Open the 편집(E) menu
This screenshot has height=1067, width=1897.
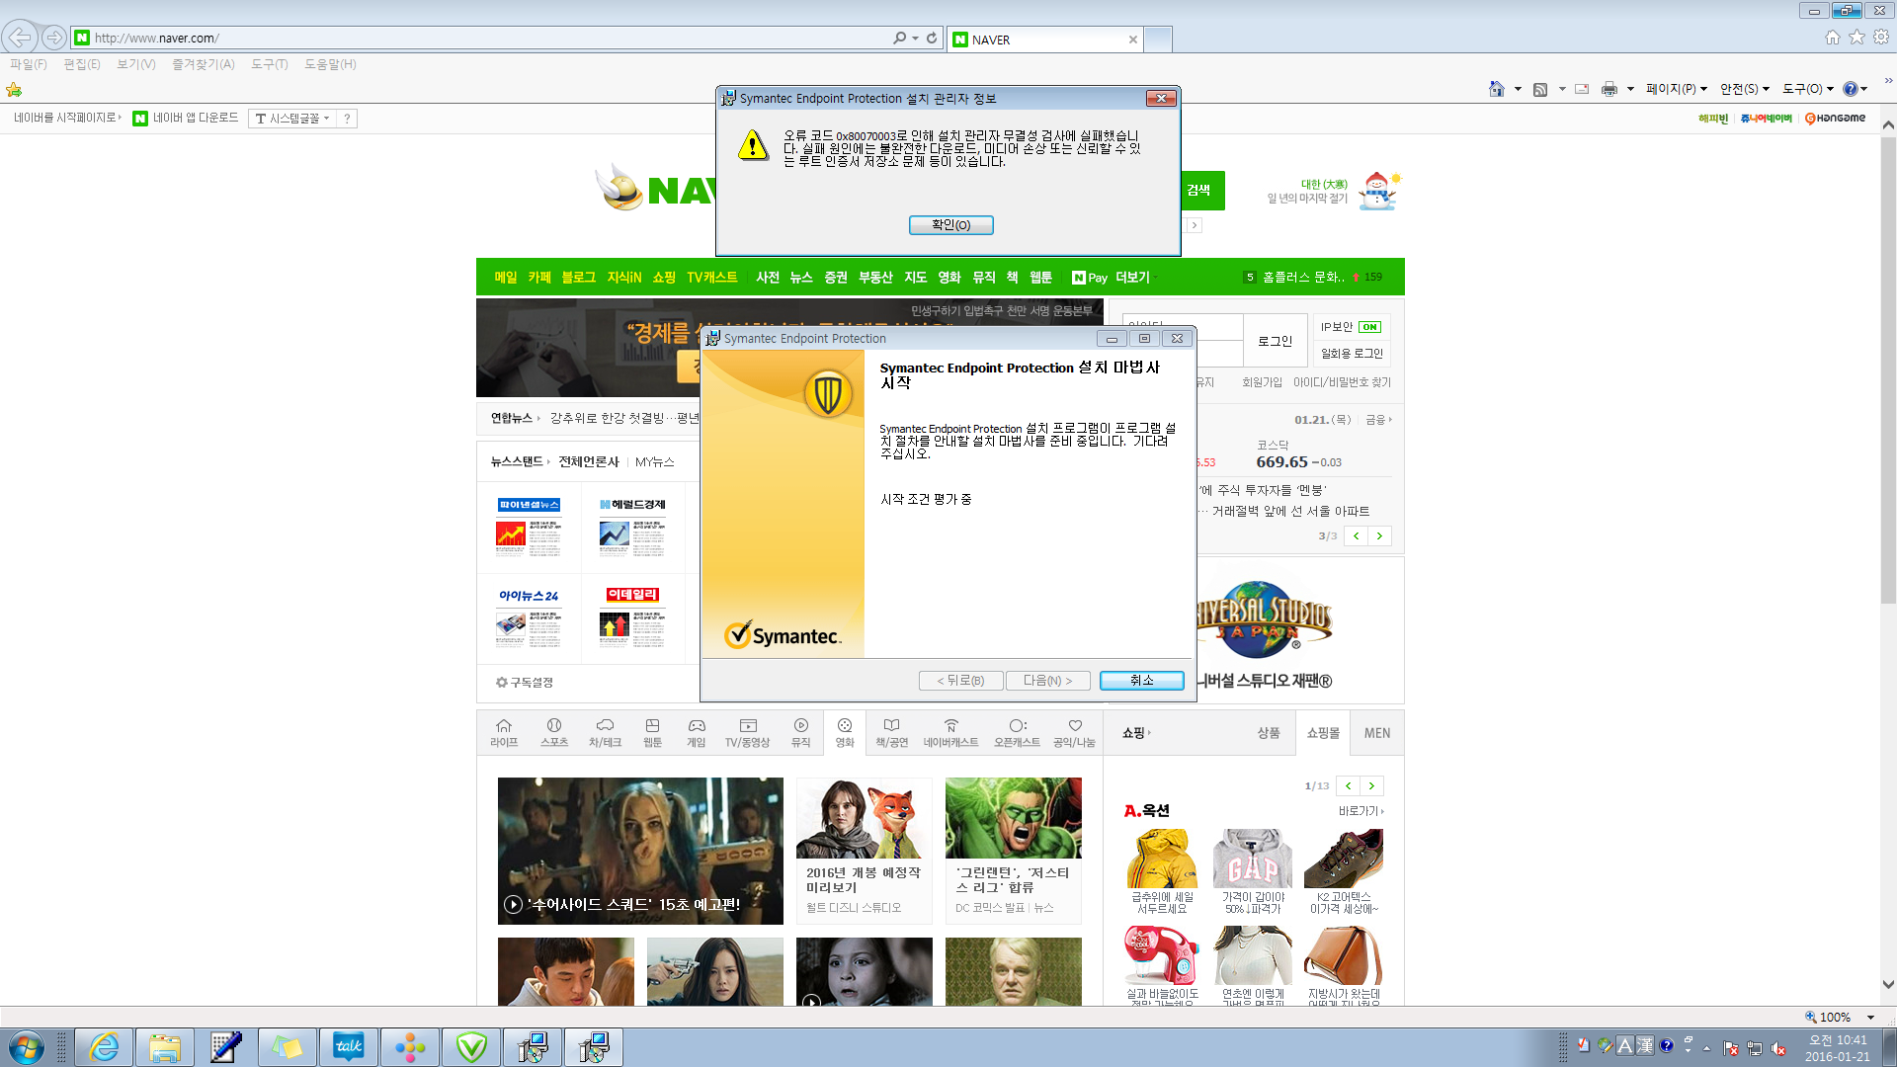(x=82, y=64)
